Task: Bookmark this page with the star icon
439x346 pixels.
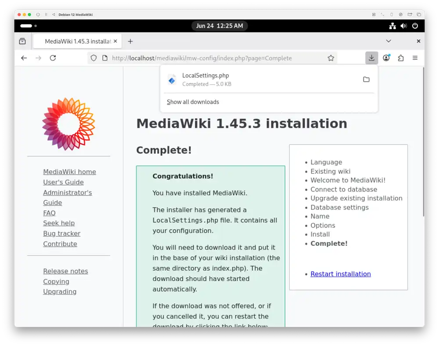Action: (x=331, y=58)
